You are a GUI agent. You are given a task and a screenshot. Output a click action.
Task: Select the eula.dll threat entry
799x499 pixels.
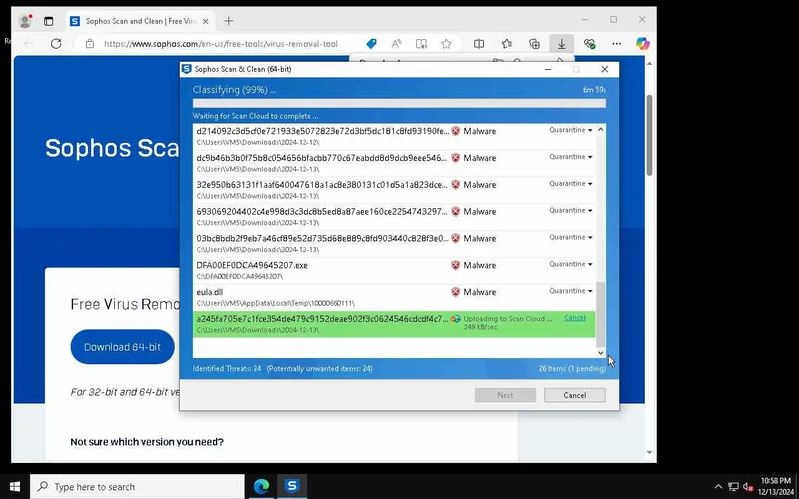(x=394, y=298)
